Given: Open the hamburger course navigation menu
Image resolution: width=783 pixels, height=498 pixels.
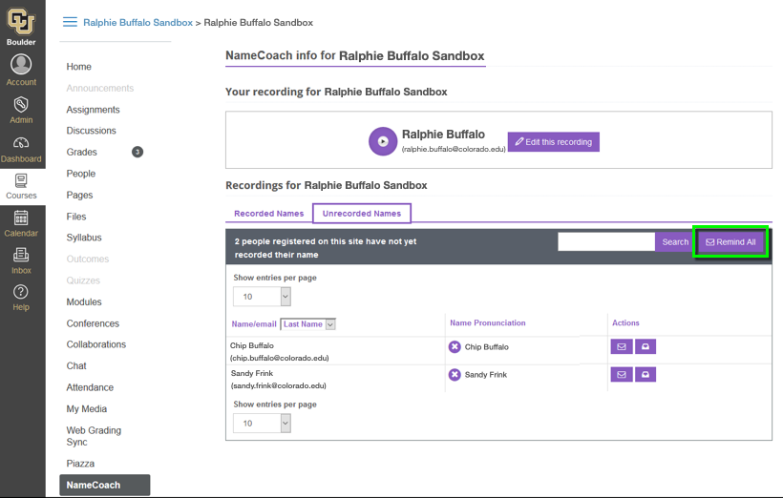Looking at the screenshot, I should [70, 22].
